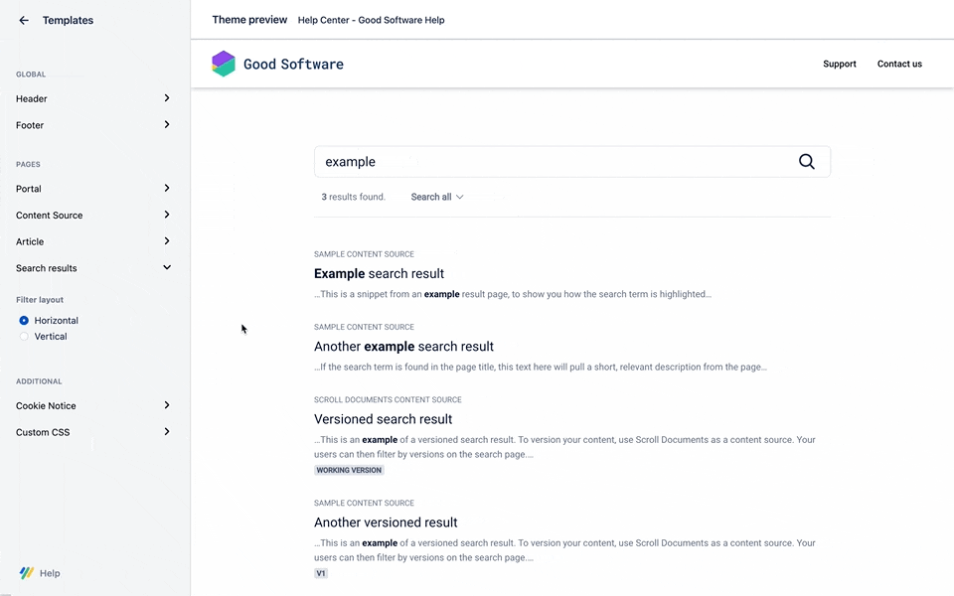Screen dimensions: 954x596
Task: Click the back arrow beside Templates
Action: [24, 20]
